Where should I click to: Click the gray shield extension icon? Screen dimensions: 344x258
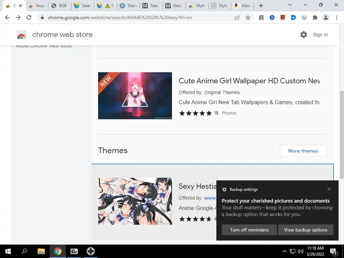(304, 17)
